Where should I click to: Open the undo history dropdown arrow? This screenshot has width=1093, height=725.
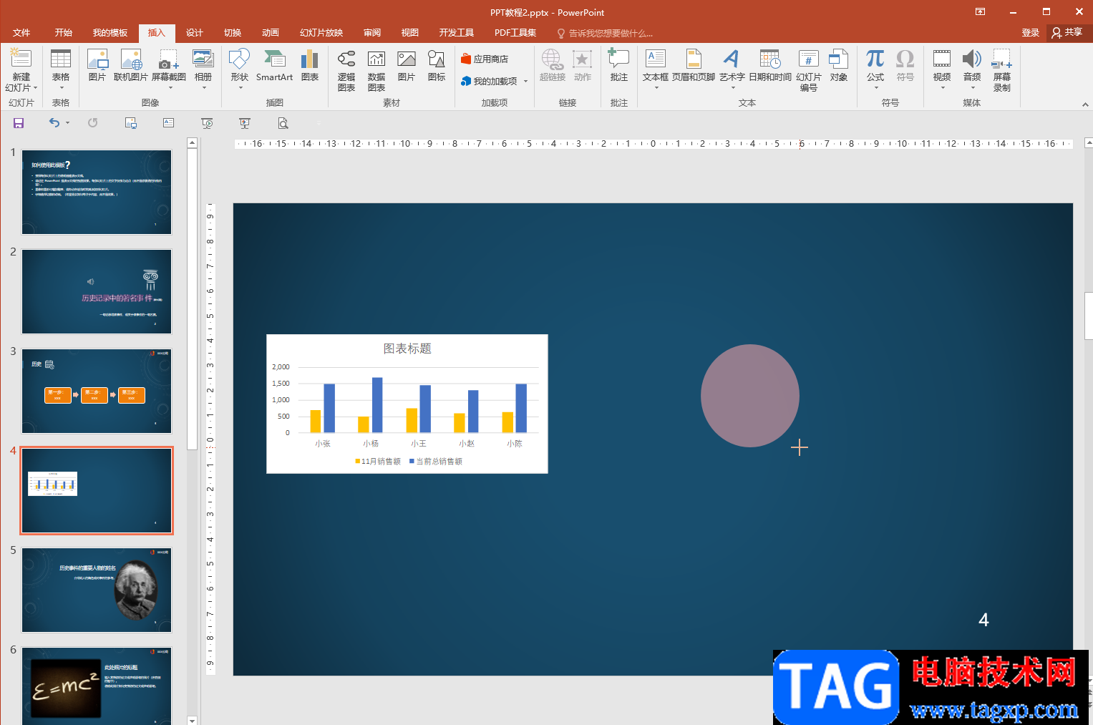[68, 123]
